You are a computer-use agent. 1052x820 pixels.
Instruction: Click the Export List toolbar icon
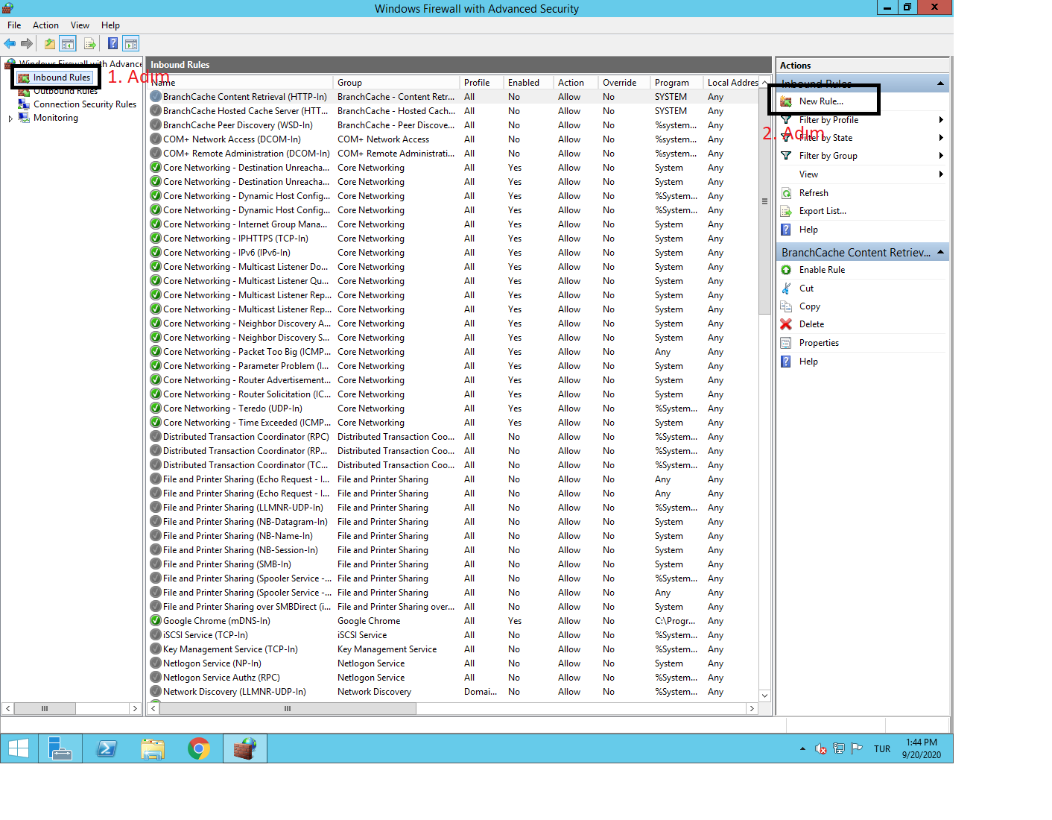pos(89,44)
